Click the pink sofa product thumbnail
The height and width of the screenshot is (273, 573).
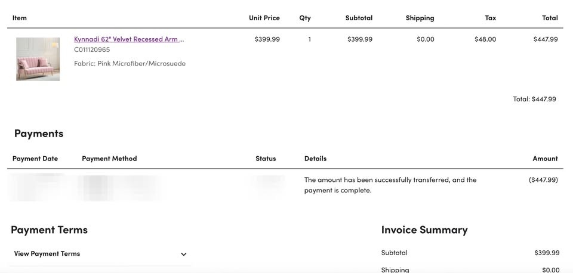(38, 59)
